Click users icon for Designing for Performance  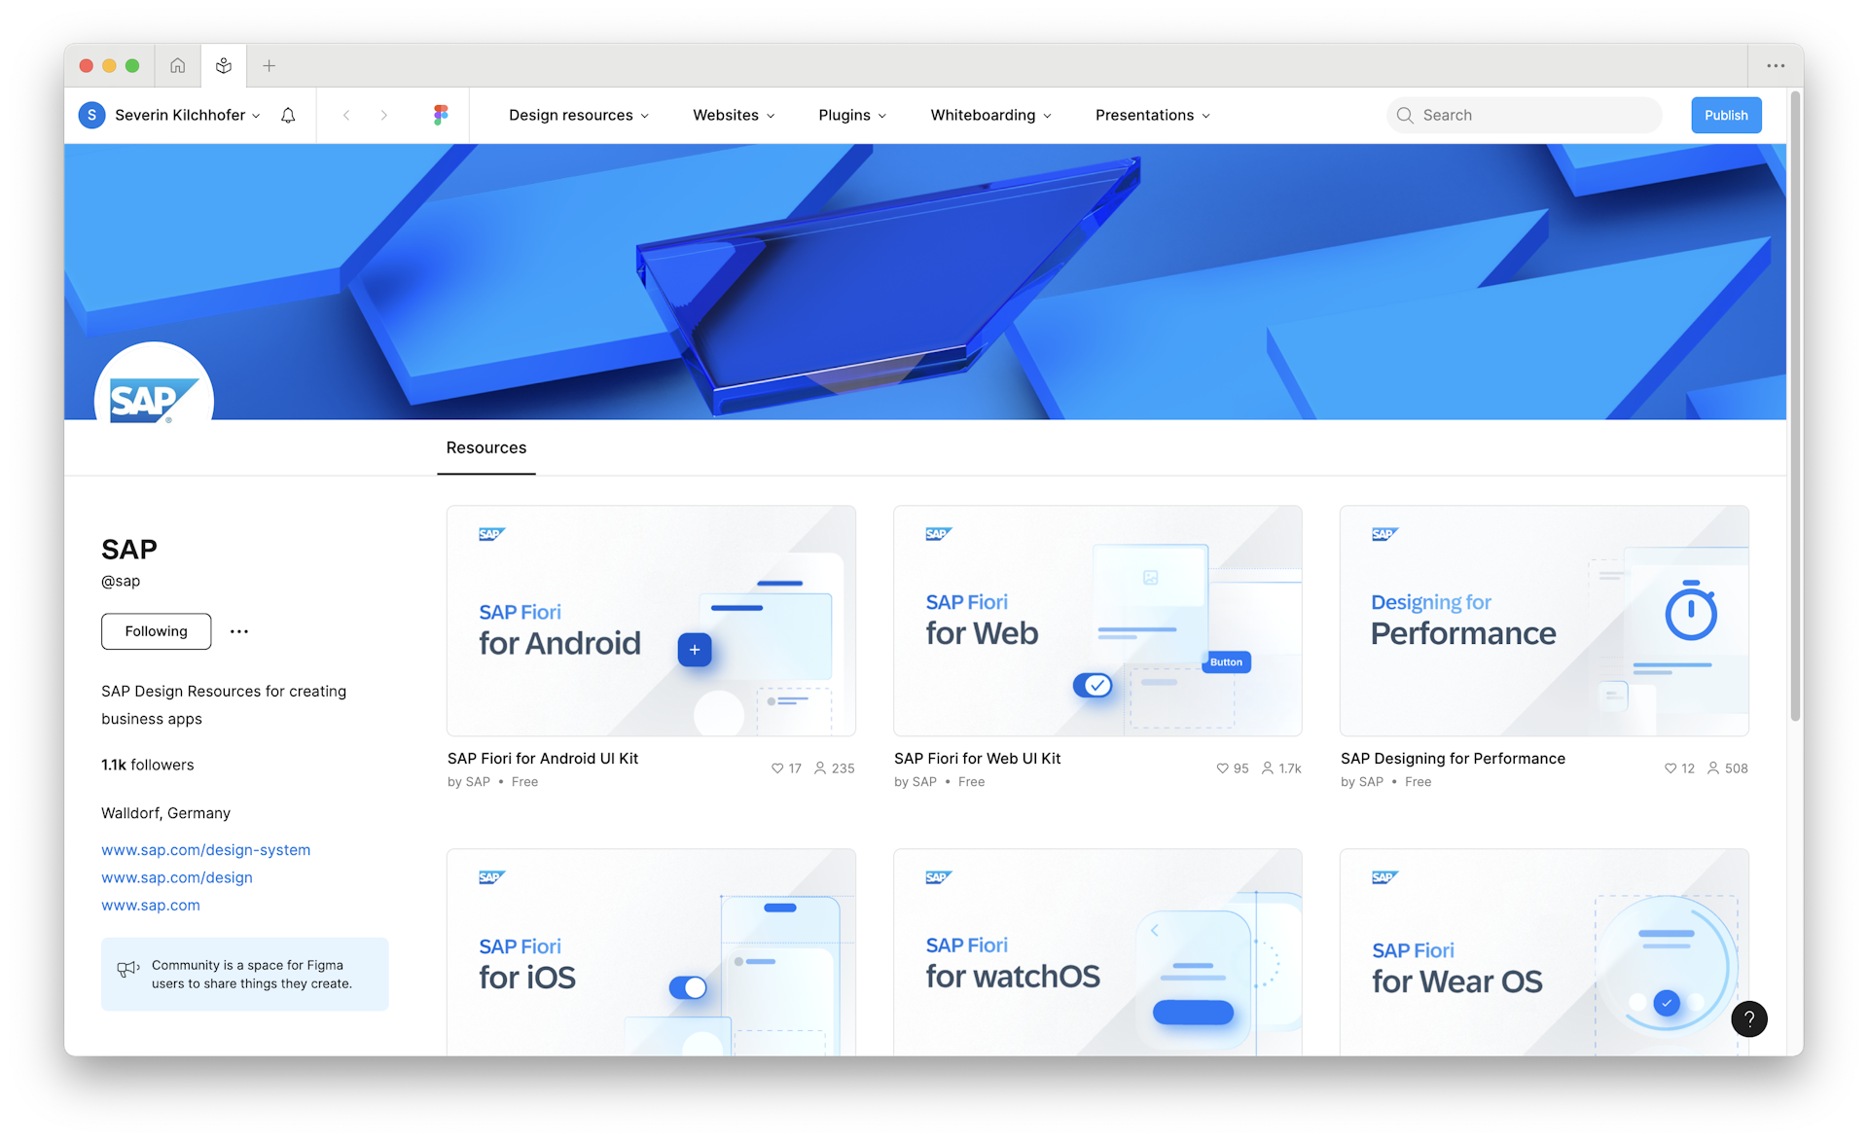(x=1713, y=768)
